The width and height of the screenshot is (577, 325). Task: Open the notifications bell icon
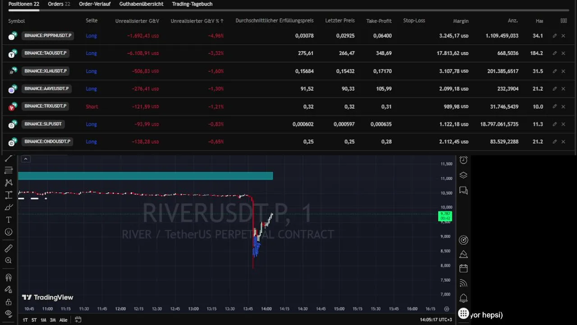tap(463, 298)
